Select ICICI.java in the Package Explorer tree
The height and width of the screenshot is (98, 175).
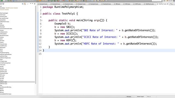point(2,77)
